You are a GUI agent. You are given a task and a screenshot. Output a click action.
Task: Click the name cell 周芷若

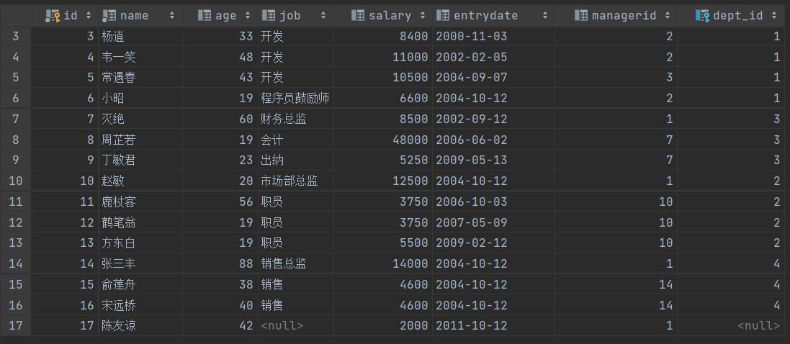140,140
